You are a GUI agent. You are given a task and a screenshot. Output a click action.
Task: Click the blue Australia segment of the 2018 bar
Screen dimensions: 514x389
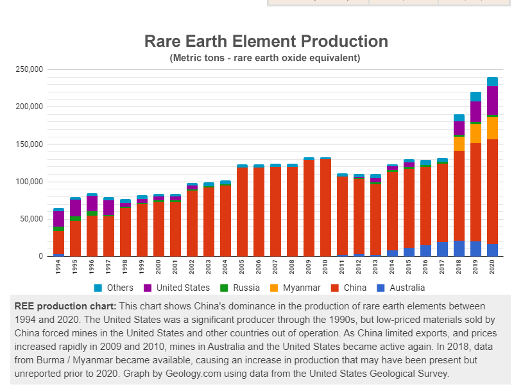tap(459, 249)
